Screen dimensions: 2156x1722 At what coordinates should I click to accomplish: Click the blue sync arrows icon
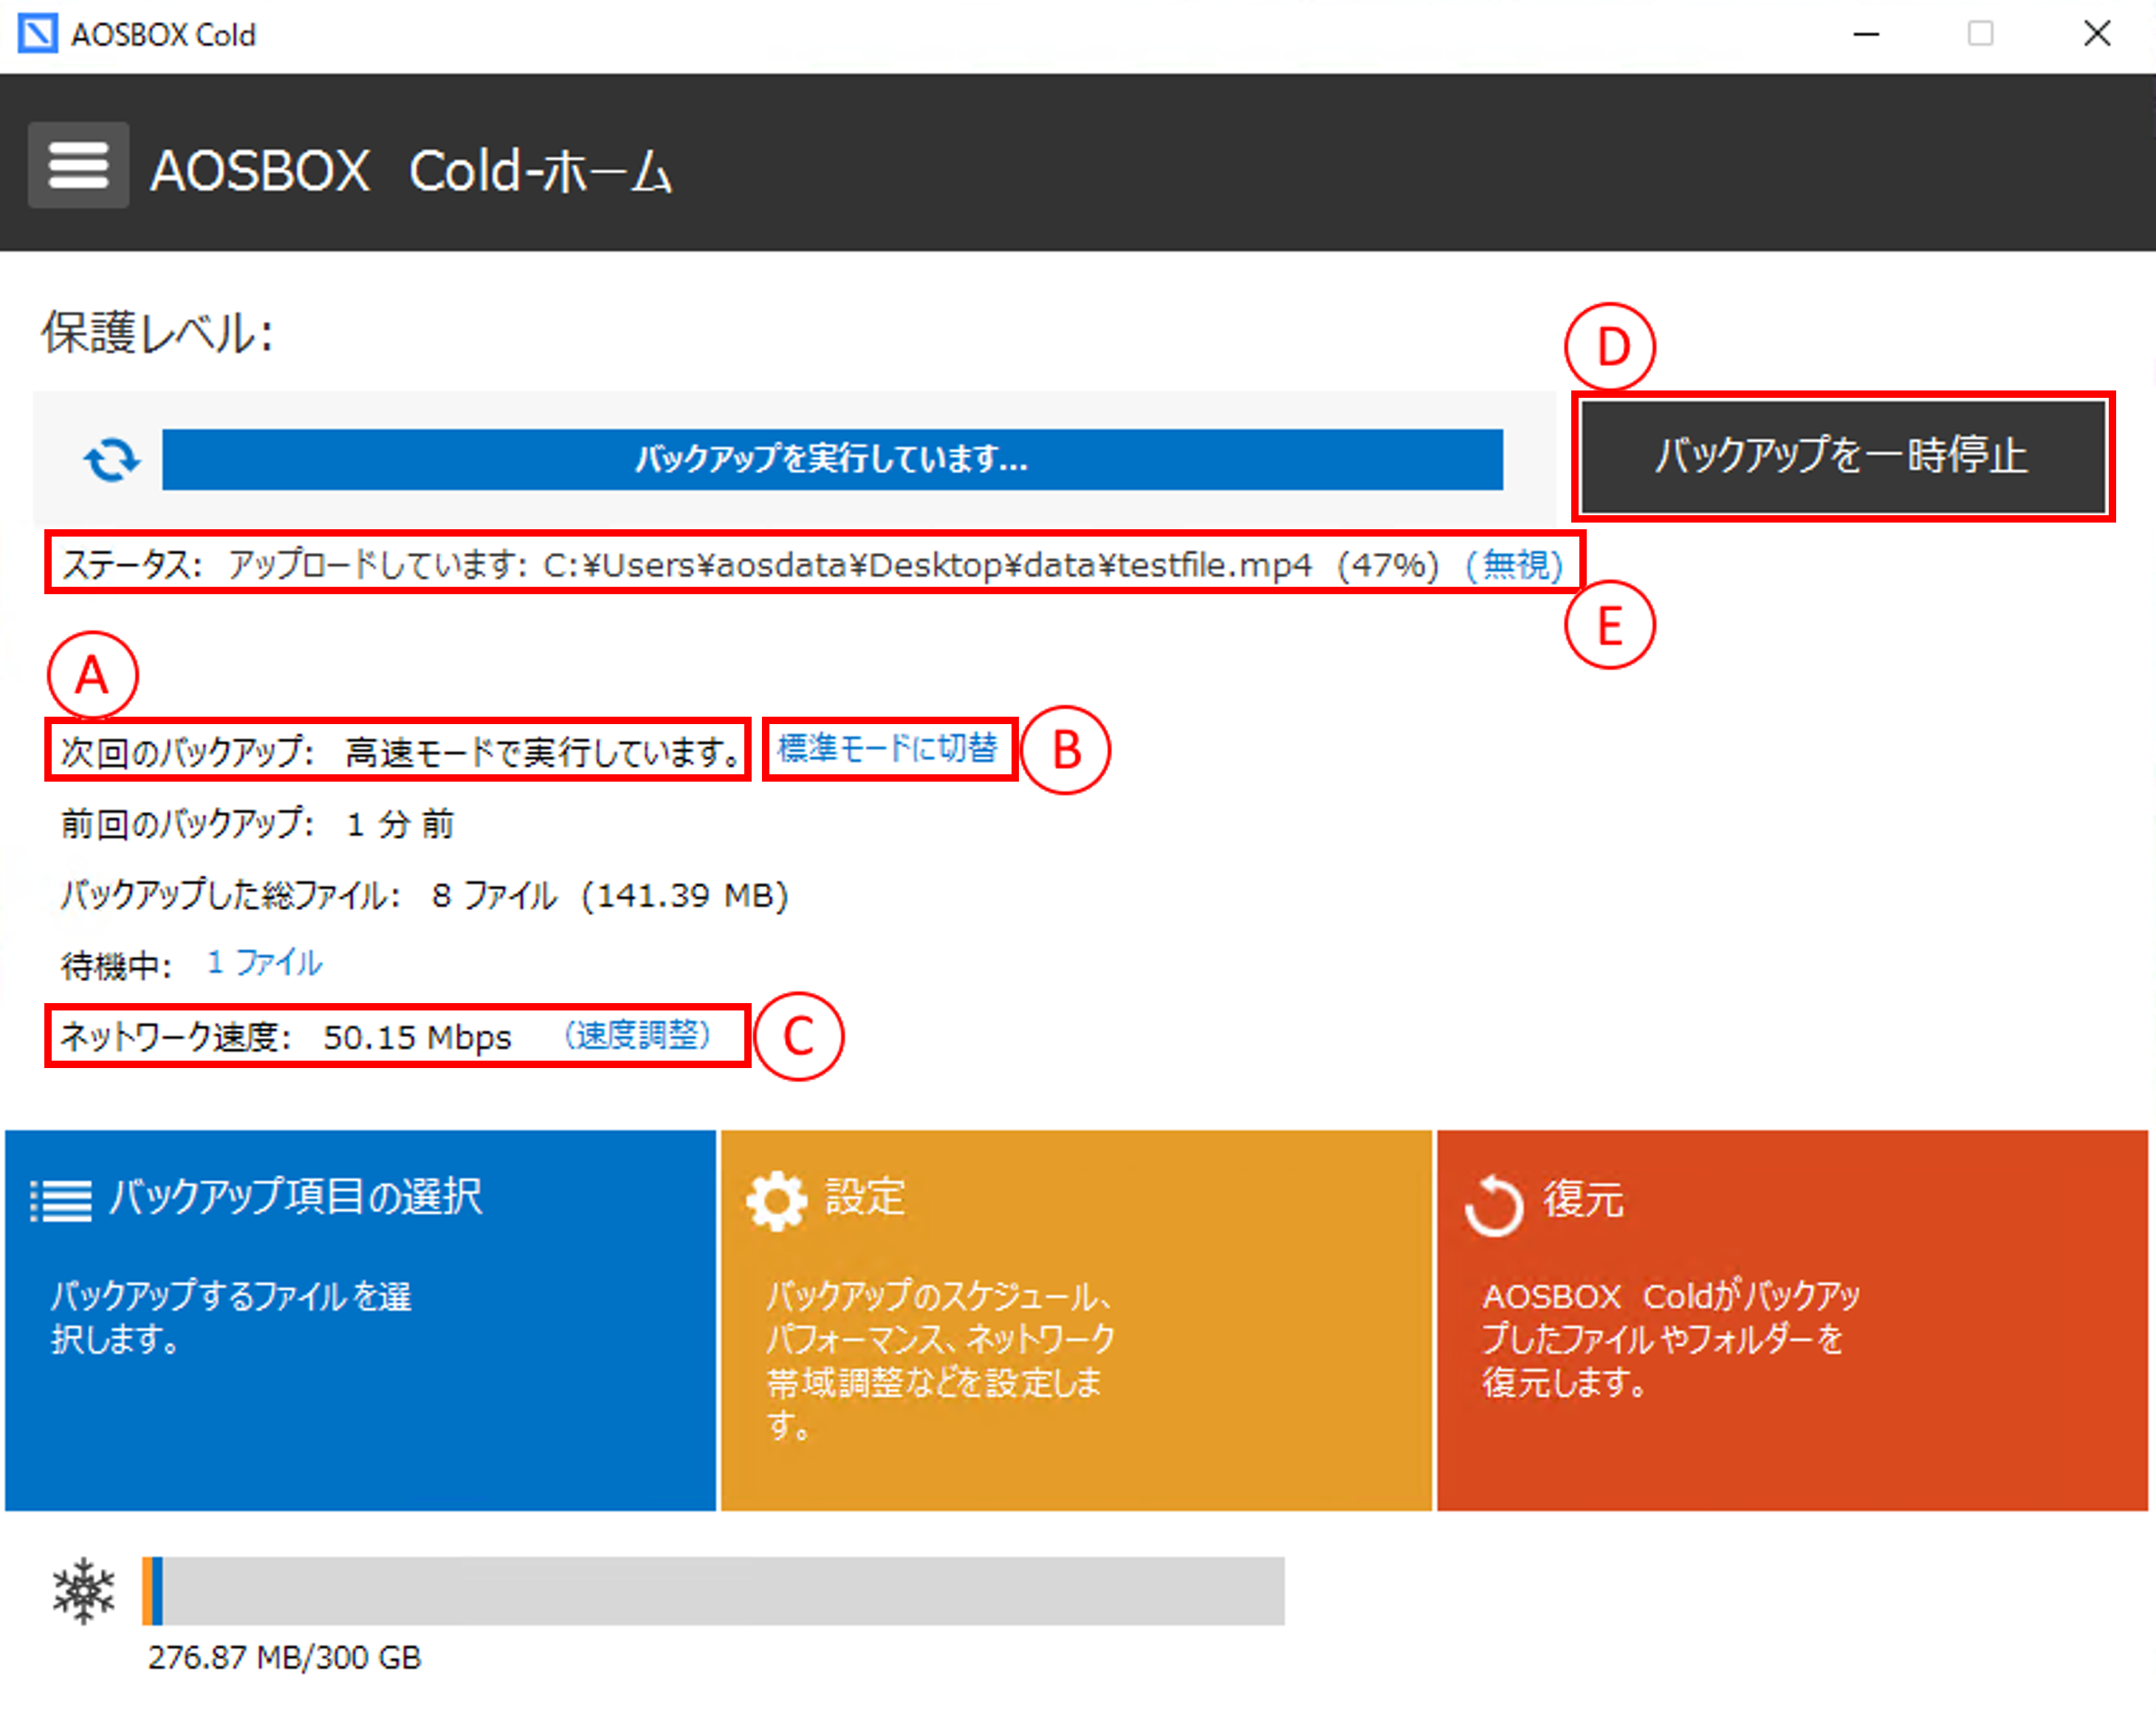111,460
